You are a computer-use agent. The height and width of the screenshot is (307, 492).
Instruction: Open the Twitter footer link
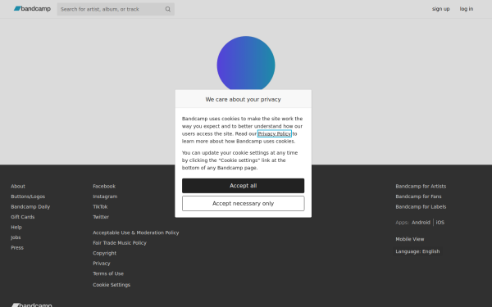coord(101,217)
